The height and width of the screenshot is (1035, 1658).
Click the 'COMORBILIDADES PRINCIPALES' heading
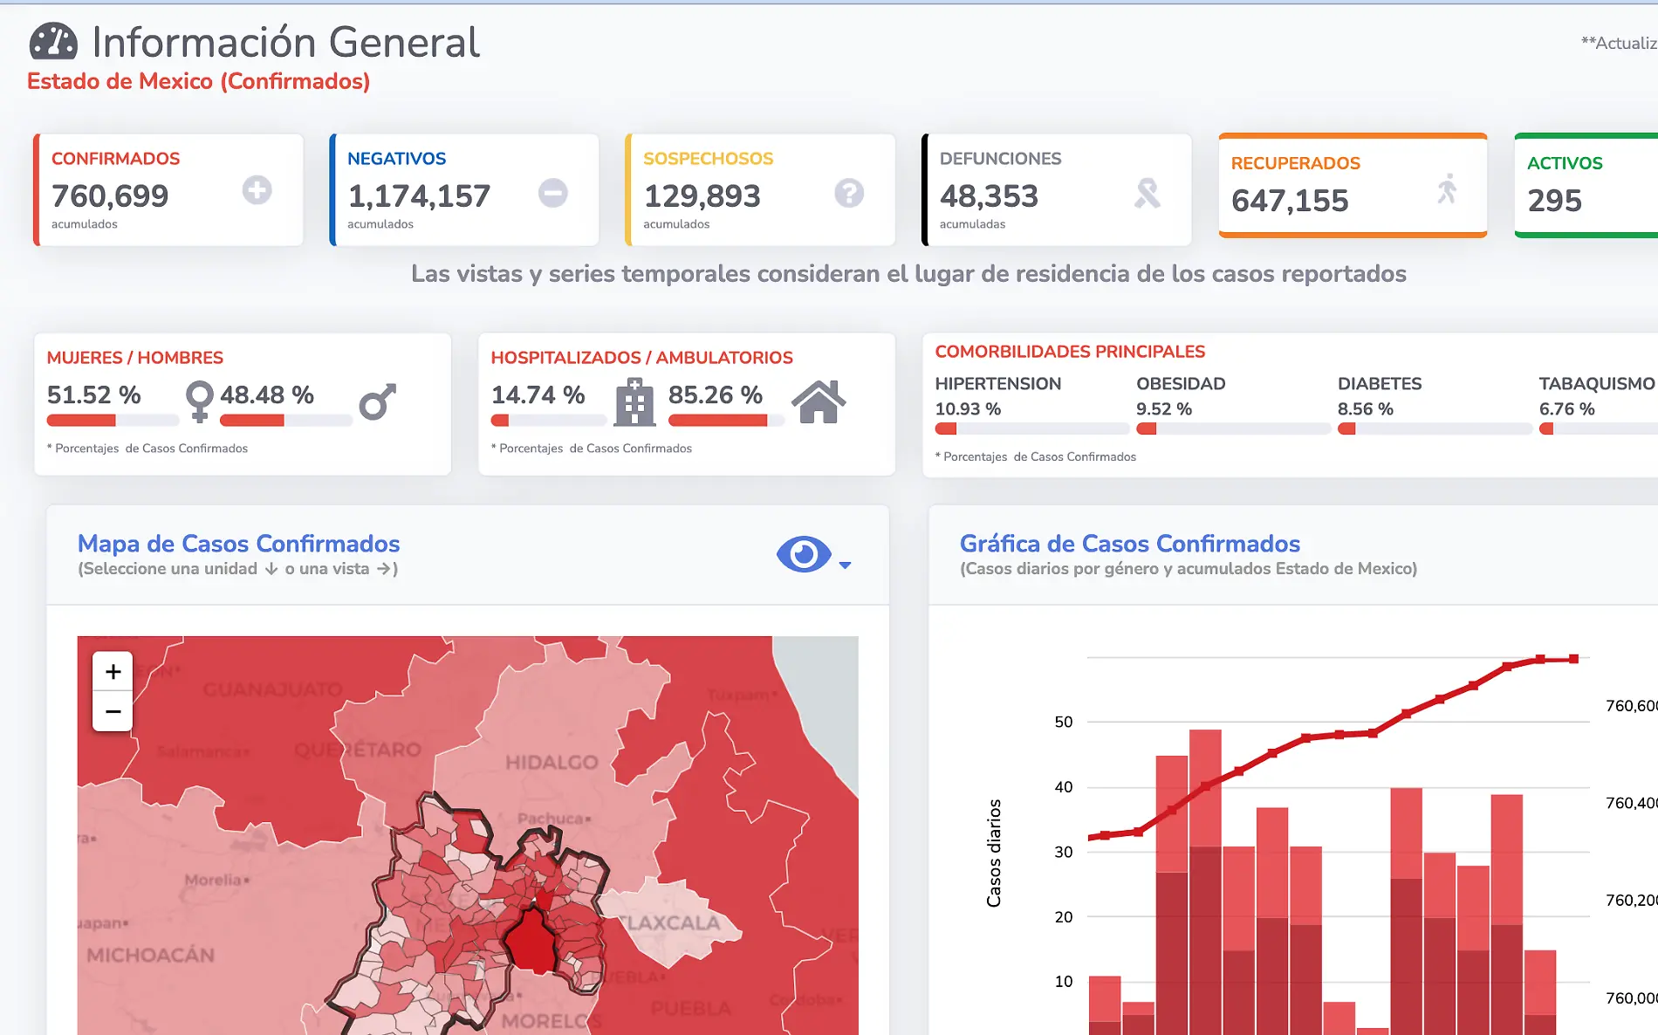tap(1070, 352)
